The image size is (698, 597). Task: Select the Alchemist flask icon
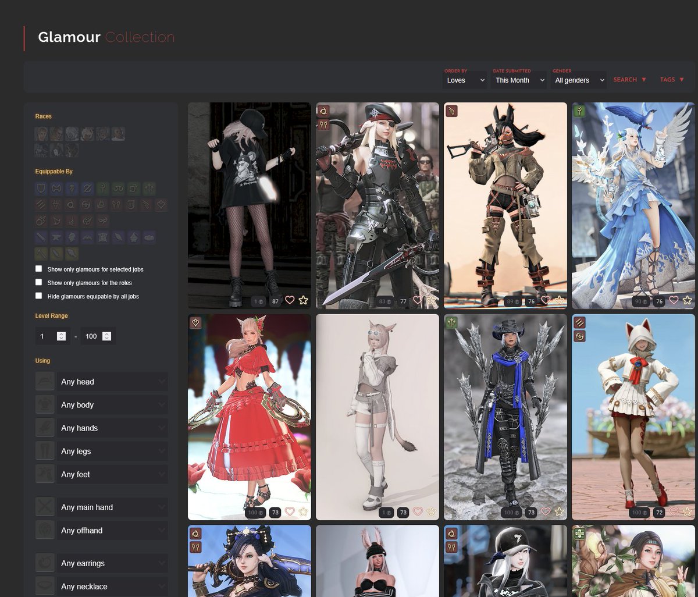pos(134,237)
